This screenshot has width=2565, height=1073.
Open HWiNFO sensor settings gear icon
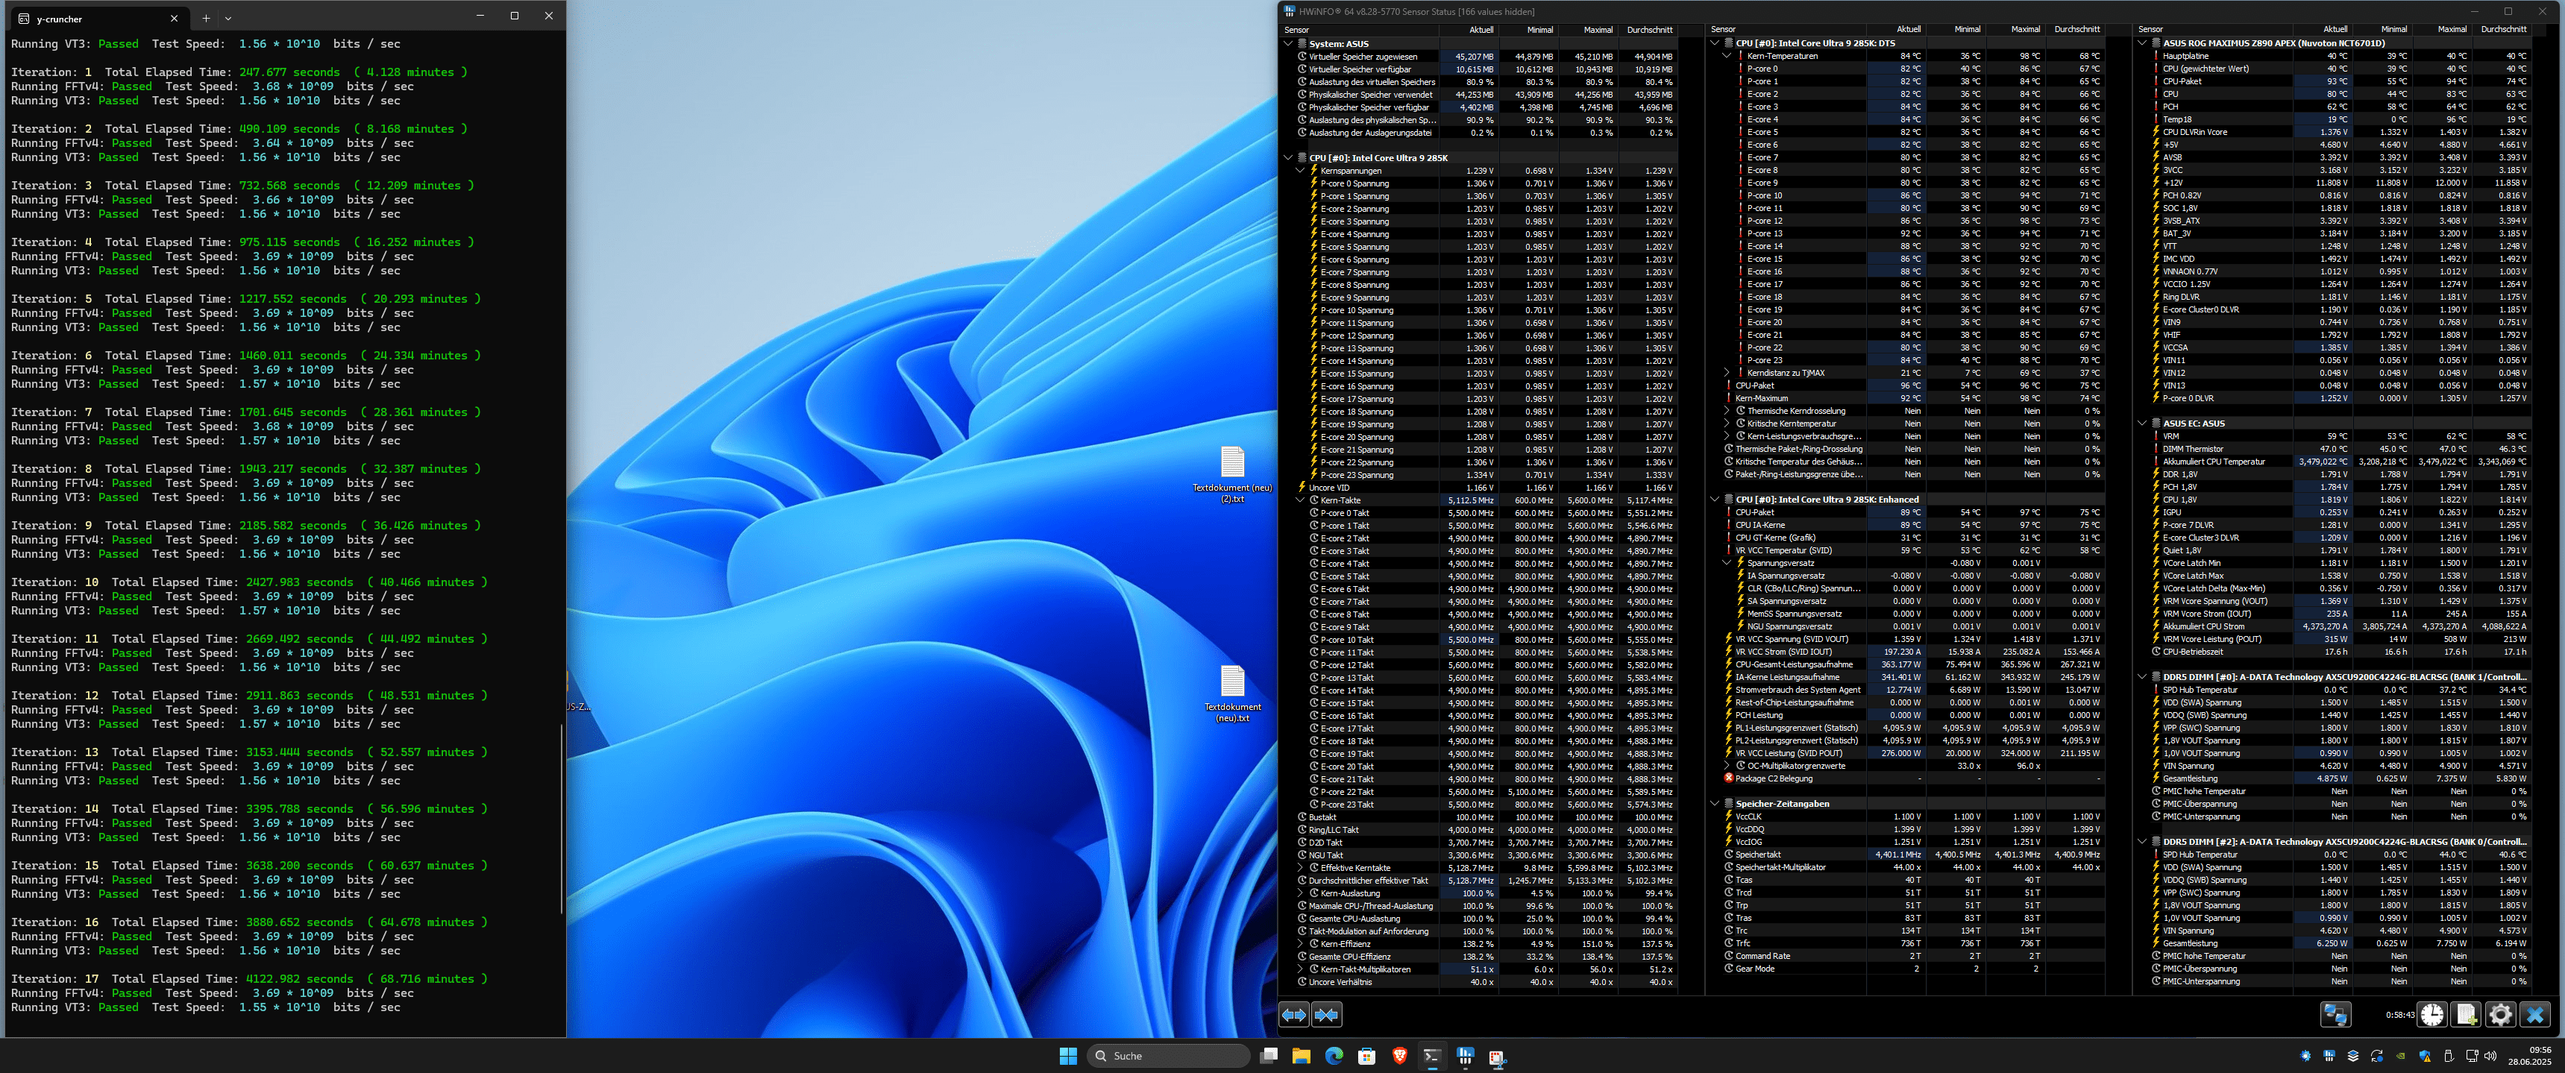2500,1014
